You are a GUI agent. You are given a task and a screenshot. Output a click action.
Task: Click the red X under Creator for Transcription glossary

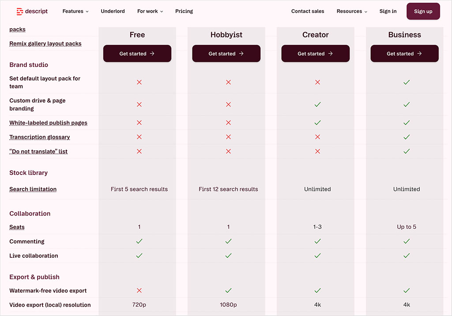[x=317, y=137]
